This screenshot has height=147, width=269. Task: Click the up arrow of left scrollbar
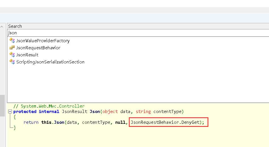2,27
